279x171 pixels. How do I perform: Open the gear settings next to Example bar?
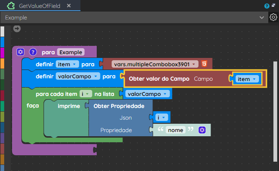point(273,17)
